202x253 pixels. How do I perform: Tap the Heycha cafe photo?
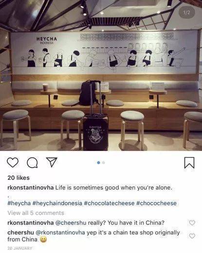(101, 75)
